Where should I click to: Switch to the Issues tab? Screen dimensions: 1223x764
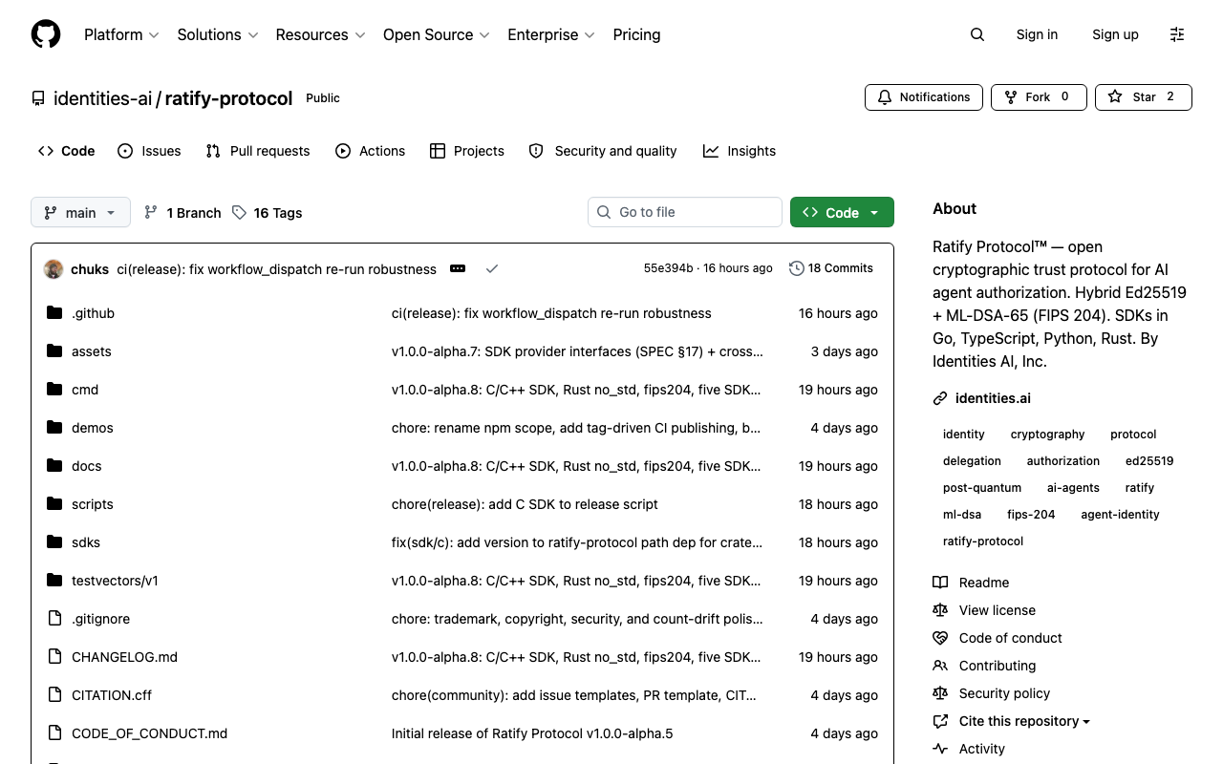pos(149,151)
